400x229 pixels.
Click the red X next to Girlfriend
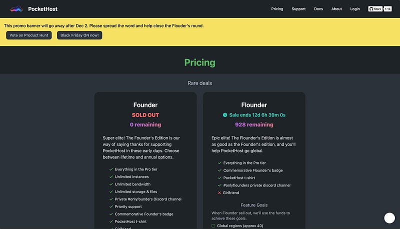coord(219,192)
